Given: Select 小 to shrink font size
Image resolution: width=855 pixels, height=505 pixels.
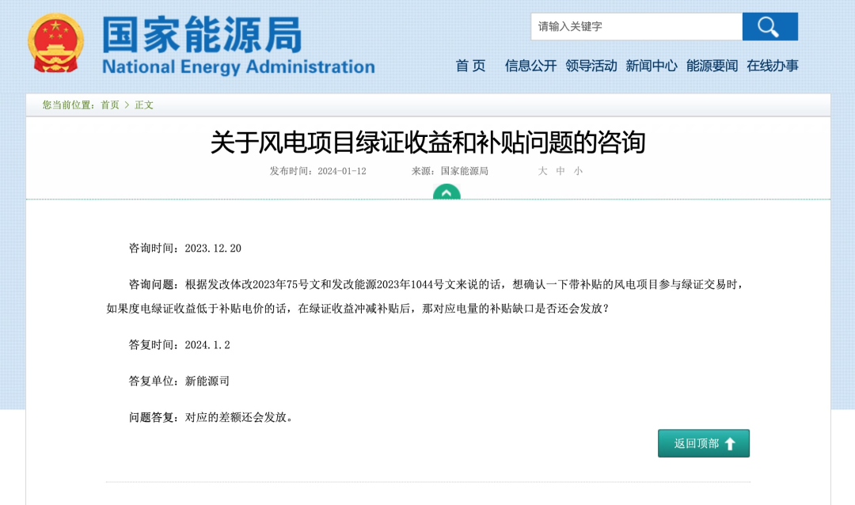Looking at the screenshot, I should click(576, 171).
